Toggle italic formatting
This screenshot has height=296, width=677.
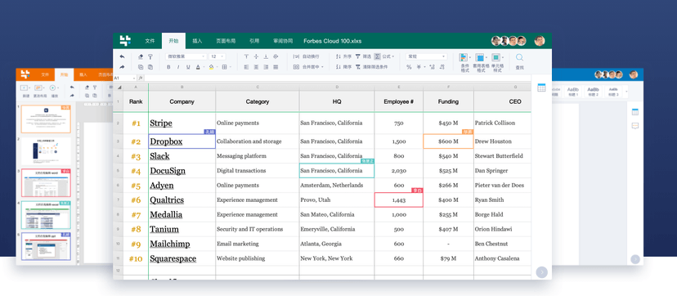178,67
